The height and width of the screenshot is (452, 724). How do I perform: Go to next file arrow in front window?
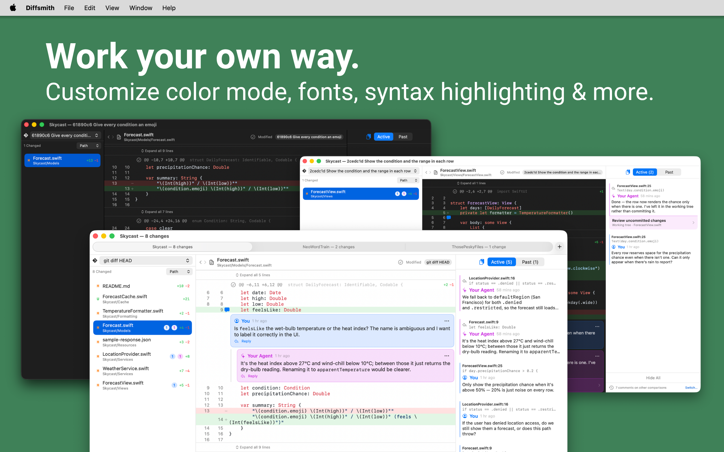[205, 262]
